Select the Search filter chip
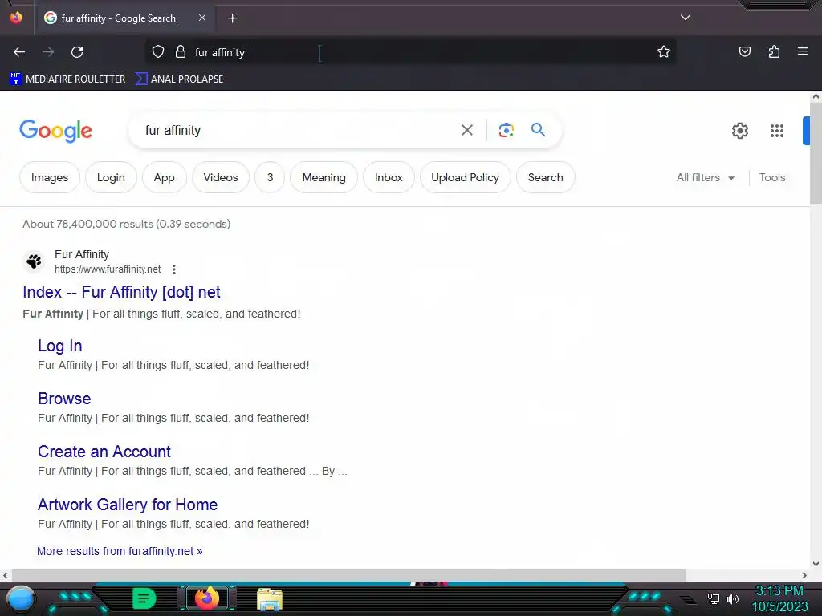The height and width of the screenshot is (616, 822). tap(546, 177)
